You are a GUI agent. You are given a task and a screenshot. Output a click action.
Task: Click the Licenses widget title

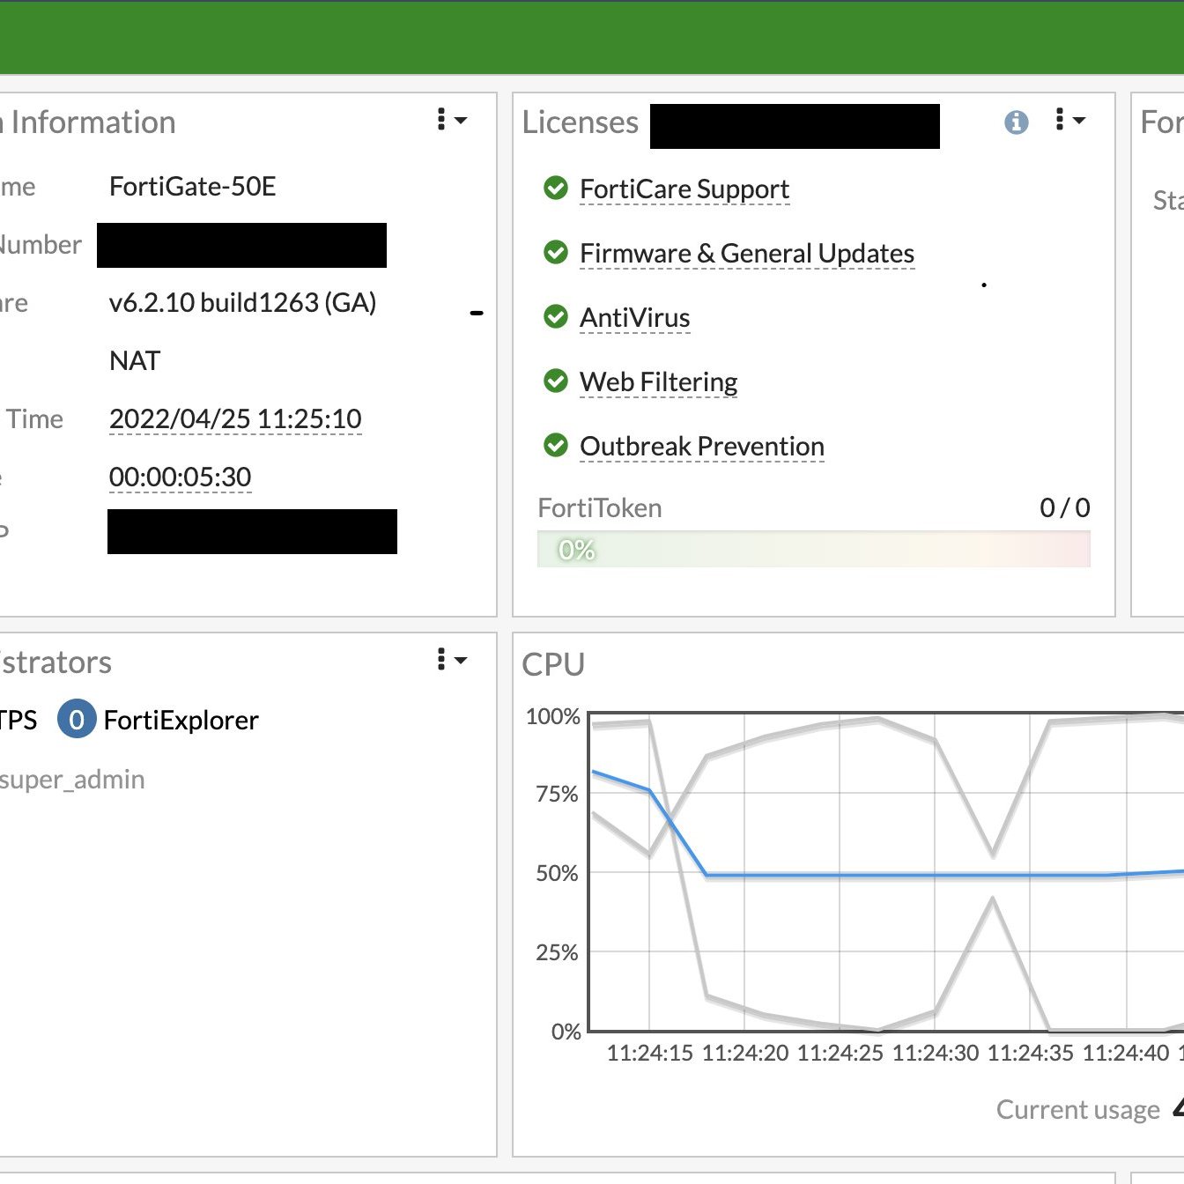pyautogui.click(x=580, y=122)
